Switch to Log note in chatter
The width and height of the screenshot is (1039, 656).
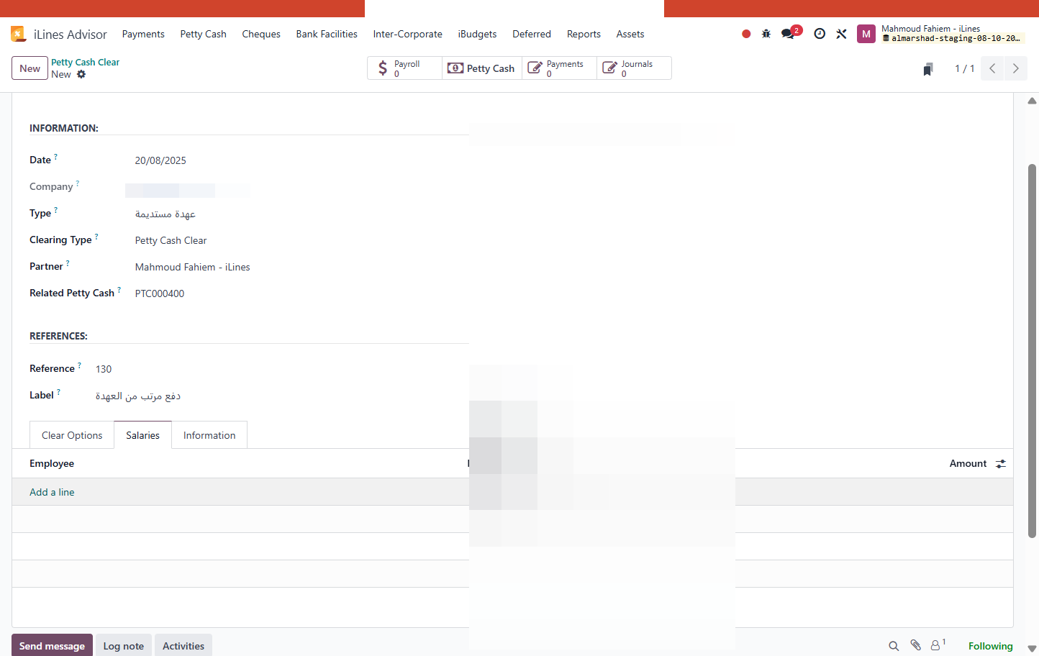click(124, 646)
